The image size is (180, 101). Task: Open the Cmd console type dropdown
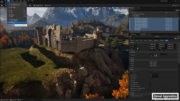tap(20, 100)
